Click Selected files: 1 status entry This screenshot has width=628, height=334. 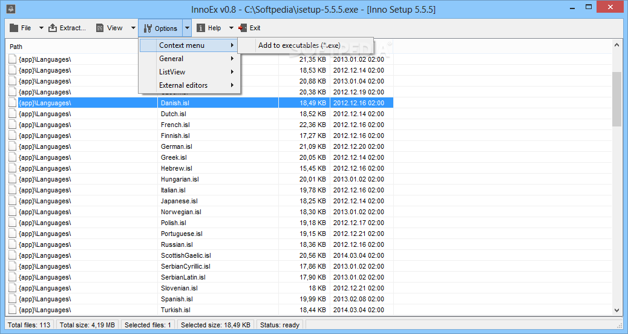pyautogui.click(x=148, y=325)
